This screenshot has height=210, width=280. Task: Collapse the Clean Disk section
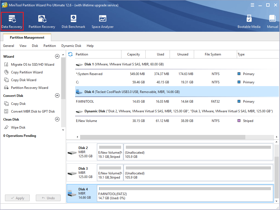(x=57, y=119)
